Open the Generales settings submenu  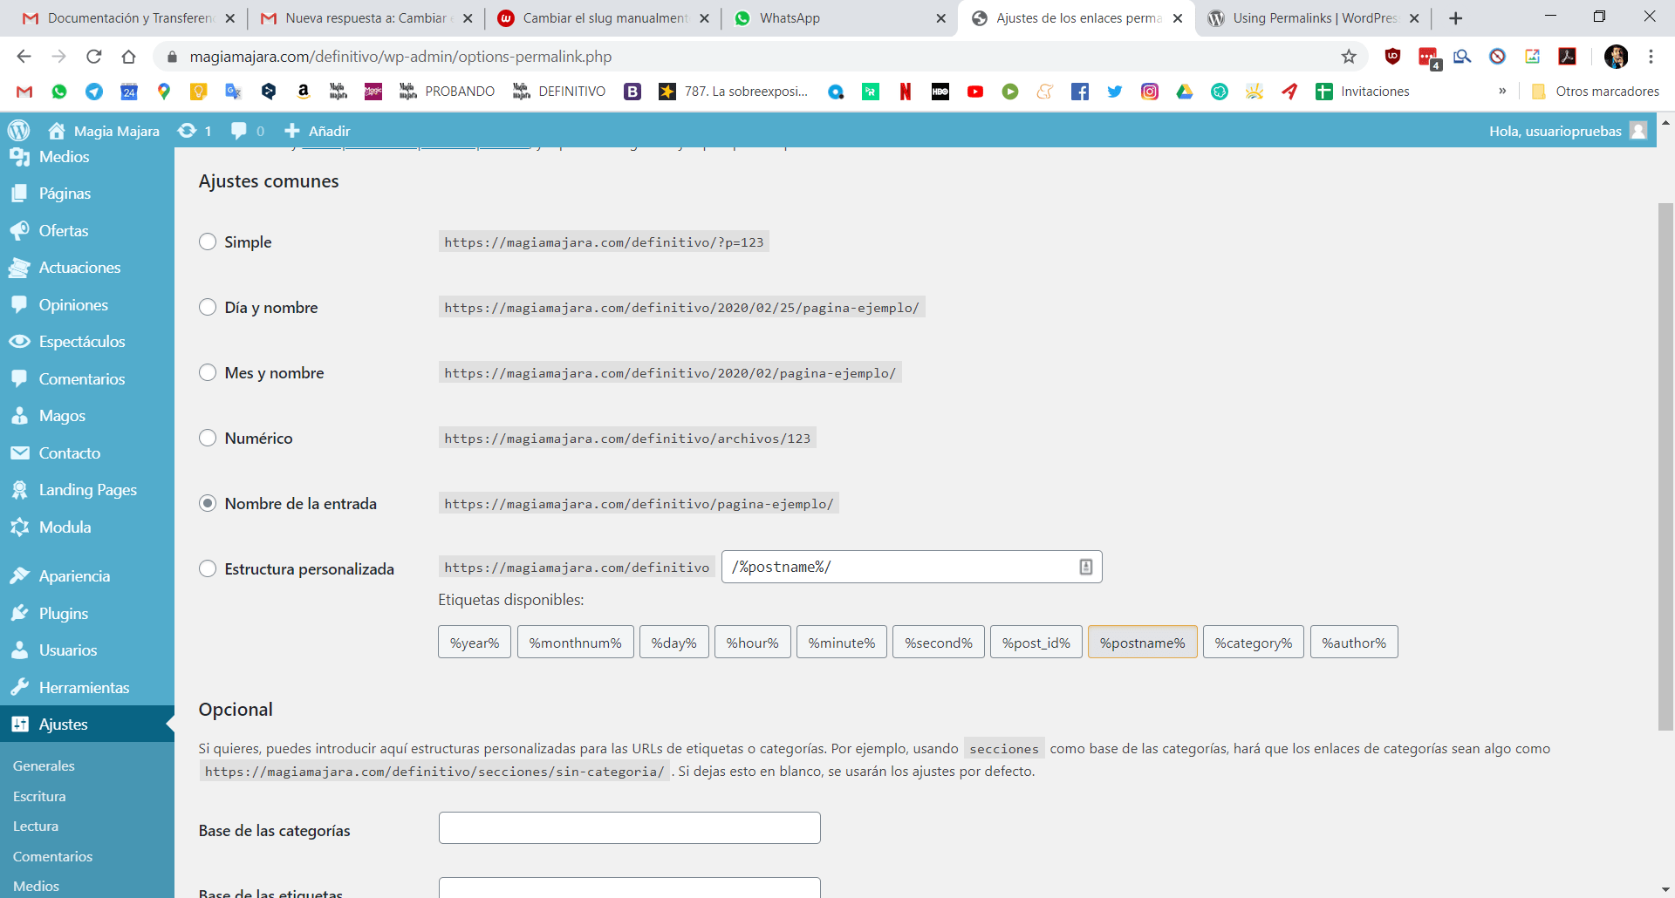[44, 765]
